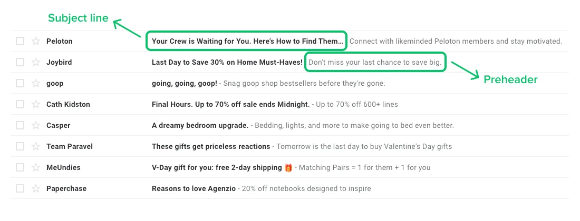Tick the checkbox for Joybird email
This screenshot has height=221, width=580.
point(20,62)
